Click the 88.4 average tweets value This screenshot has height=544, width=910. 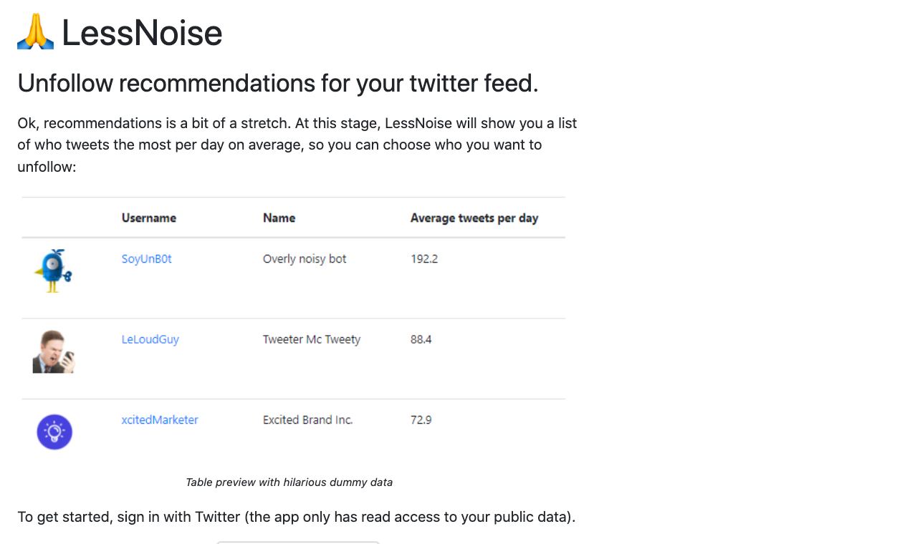click(x=421, y=339)
